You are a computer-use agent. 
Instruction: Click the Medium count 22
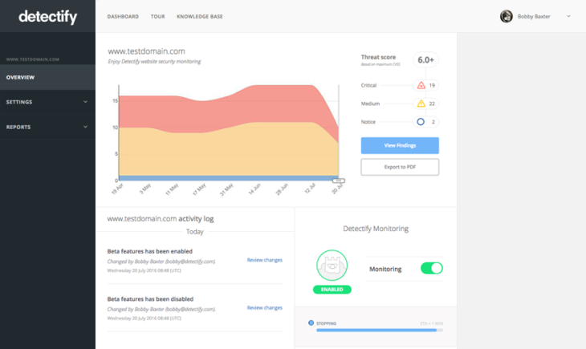pos(432,103)
